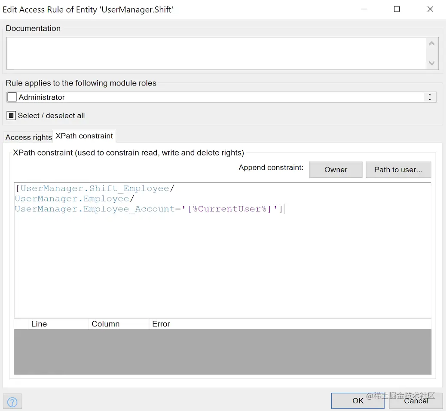The image size is (446, 411).
Task: Switch to the Access rights tab
Action: click(x=28, y=137)
